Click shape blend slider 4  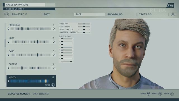pos(67,47)
